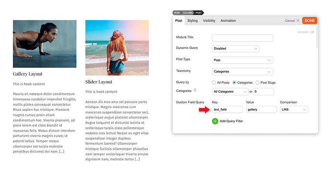
Task: Open the Comparison LIKE dropdown
Action: click(x=294, y=109)
